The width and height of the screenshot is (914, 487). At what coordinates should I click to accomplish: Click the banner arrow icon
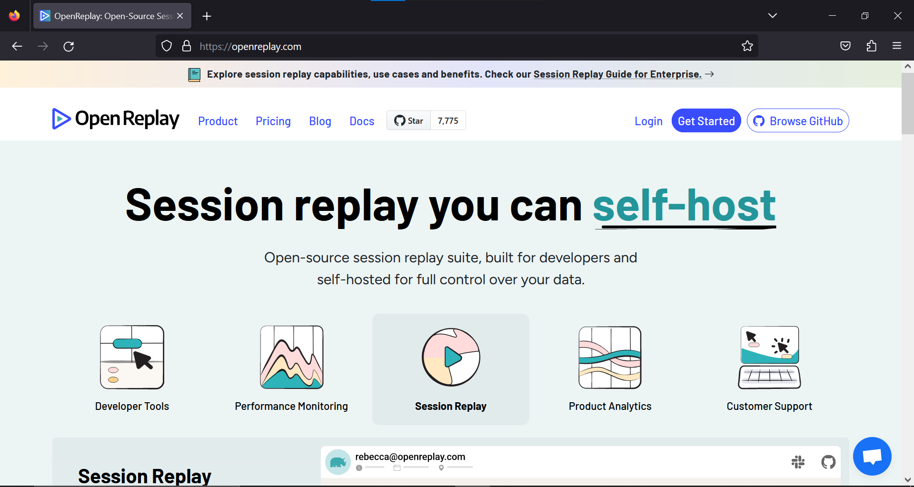709,74
